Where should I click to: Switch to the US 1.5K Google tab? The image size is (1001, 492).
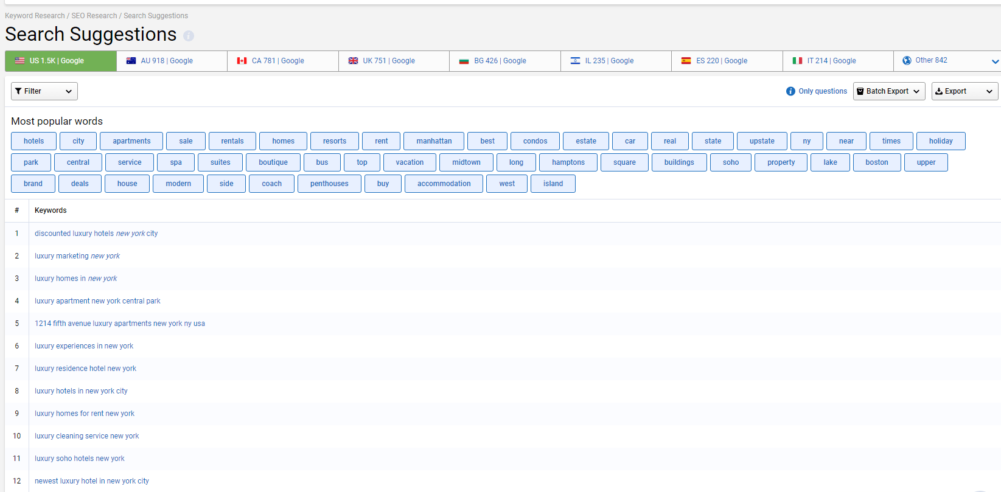[61, 61]
